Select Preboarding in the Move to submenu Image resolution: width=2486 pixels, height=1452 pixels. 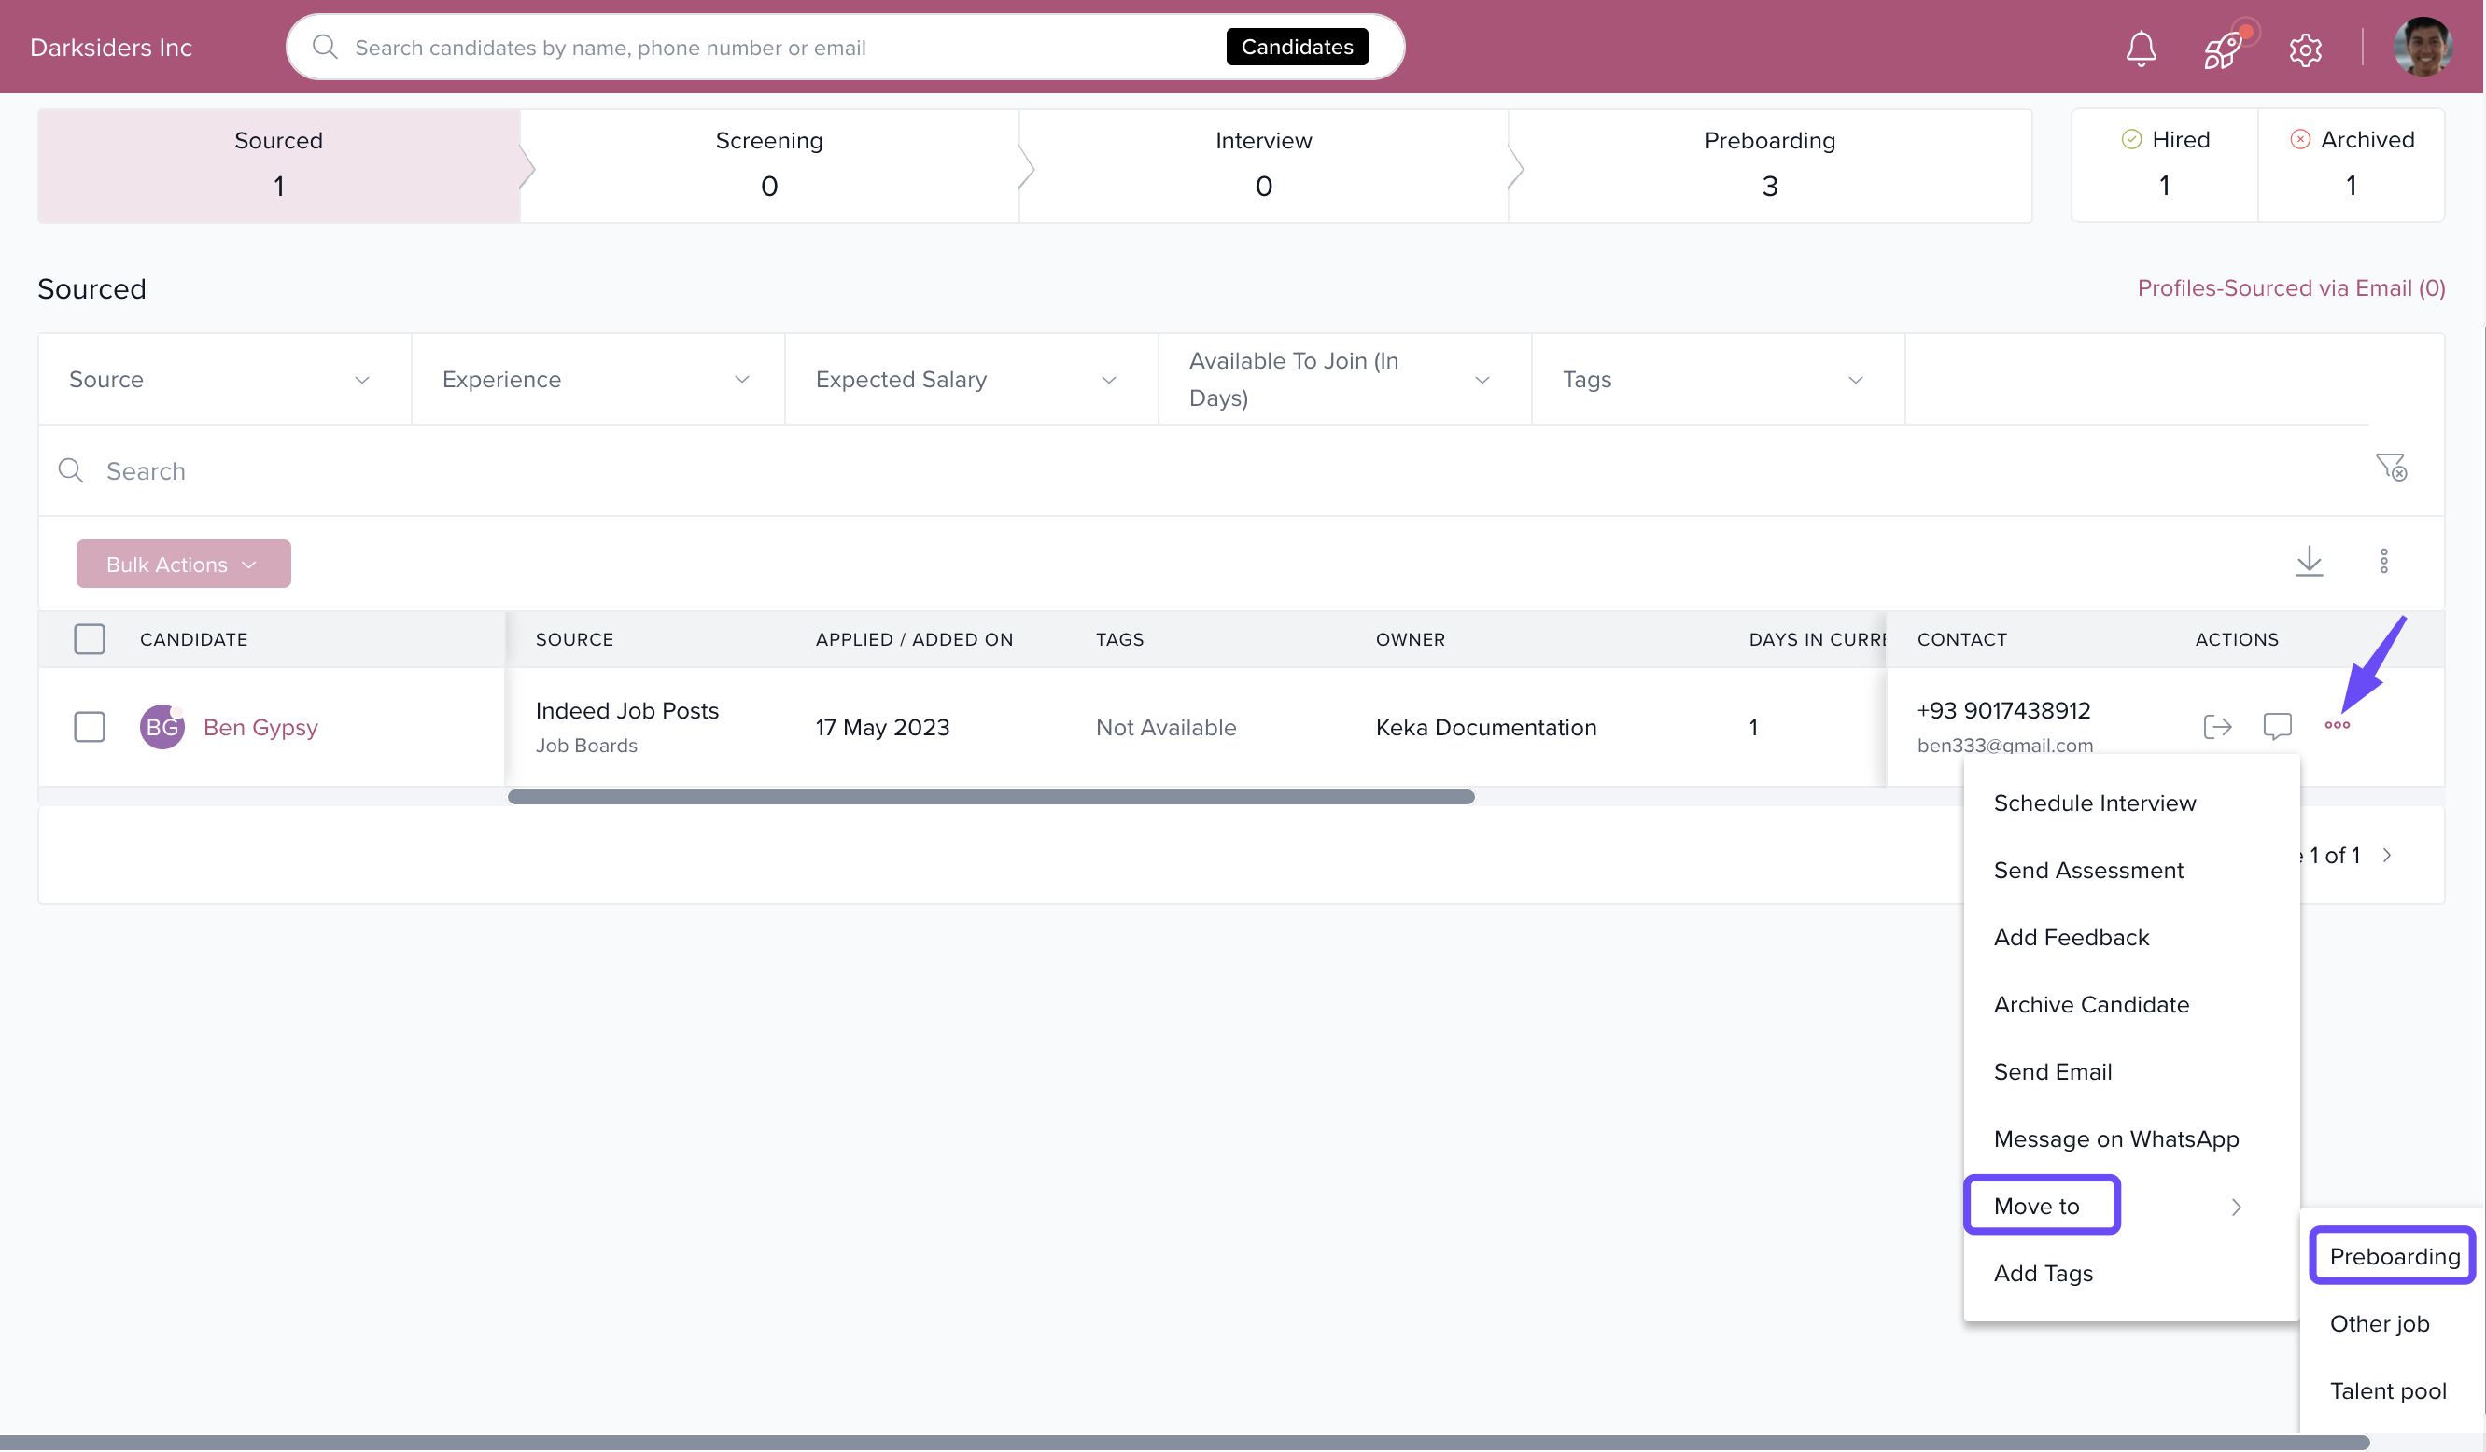pos(2394,1256)
